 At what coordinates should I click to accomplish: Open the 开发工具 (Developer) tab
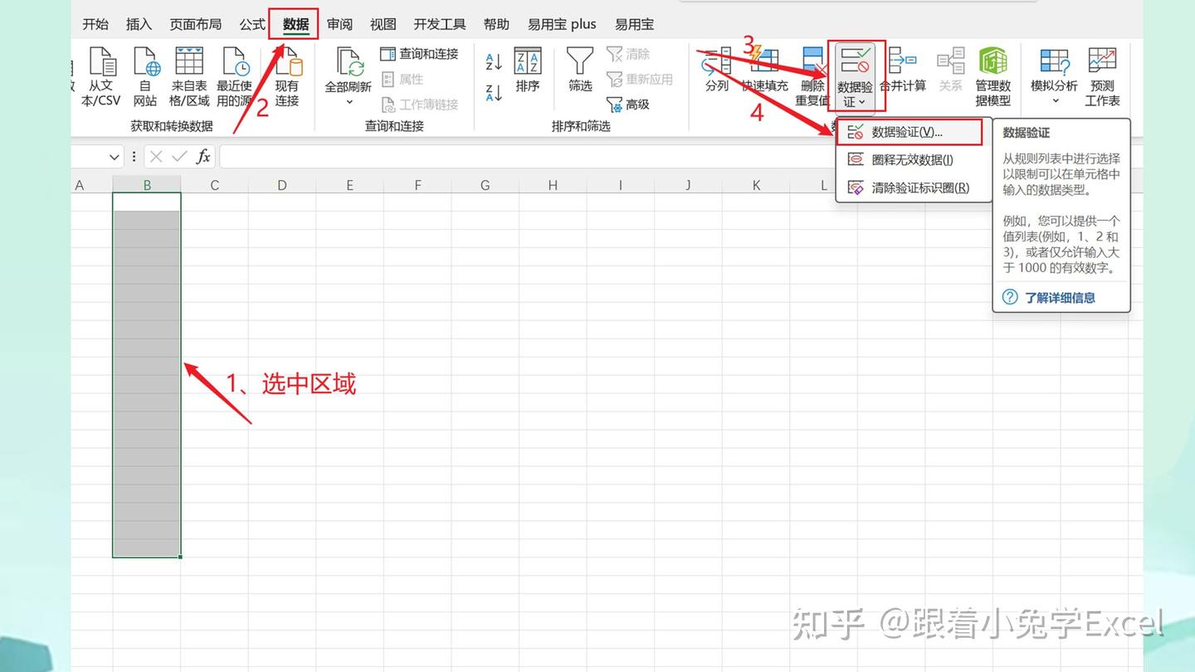tap(440, 24)
